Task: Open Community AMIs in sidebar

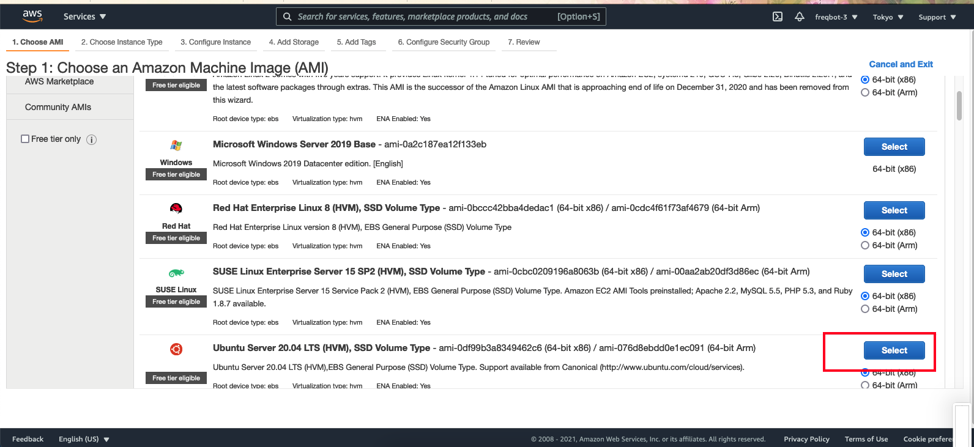Action: point(58,107)
